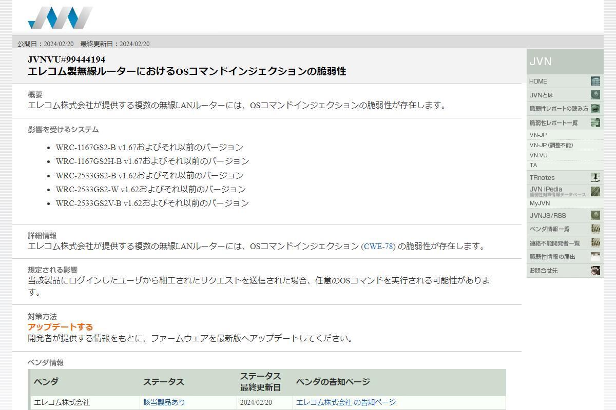
Task: Open the CWE-78 link
Action: 378,247
